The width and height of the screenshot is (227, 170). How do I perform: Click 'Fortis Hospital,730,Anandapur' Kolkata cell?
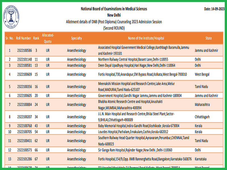[x=142, y=75]
